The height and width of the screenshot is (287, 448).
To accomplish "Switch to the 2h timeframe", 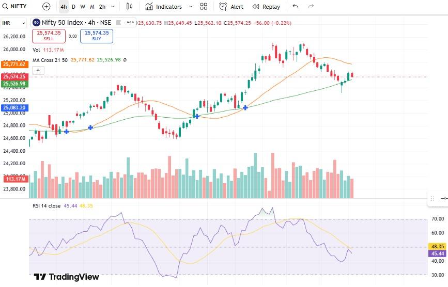I will [102, 7].
